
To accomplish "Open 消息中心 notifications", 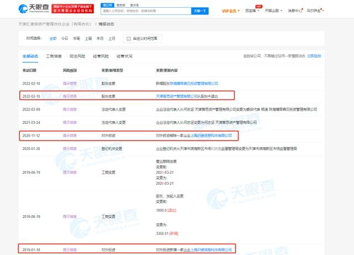I will click(295, 11).
